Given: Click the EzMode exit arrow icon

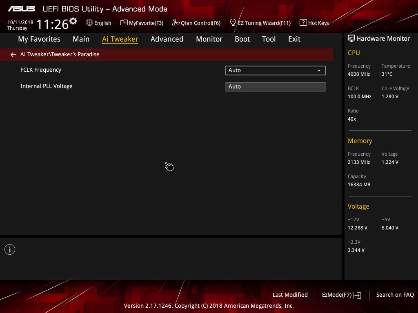Looking at the screenshot, I should [x=358, y=295].
